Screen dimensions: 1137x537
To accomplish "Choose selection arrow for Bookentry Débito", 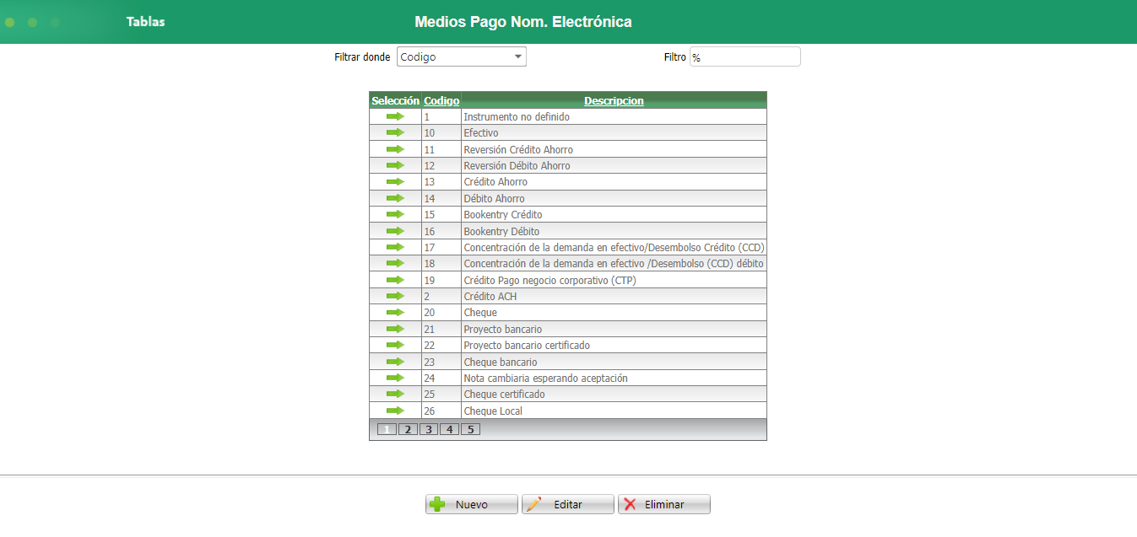I will 395,231.
